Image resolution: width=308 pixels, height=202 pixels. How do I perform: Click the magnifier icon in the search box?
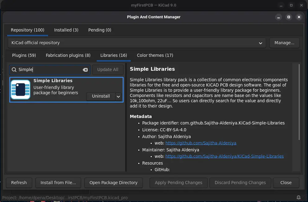[x=14, y=69]
